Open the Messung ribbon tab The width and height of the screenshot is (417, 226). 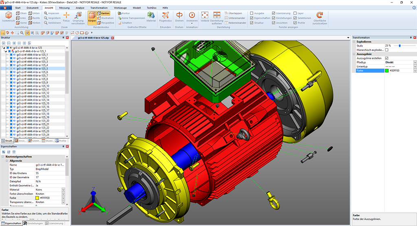pyautogui.click(x=64, y=8)
